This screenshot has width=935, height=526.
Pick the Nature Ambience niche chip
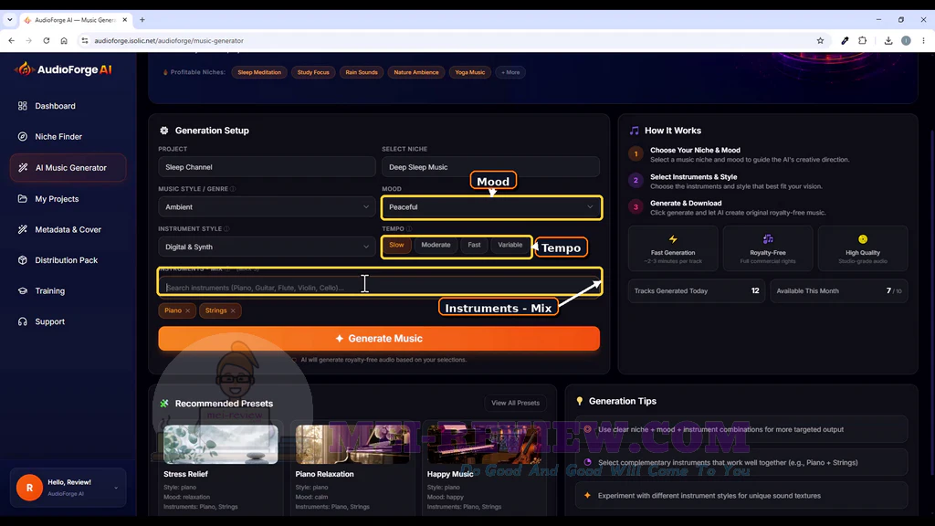click(415, 72)
